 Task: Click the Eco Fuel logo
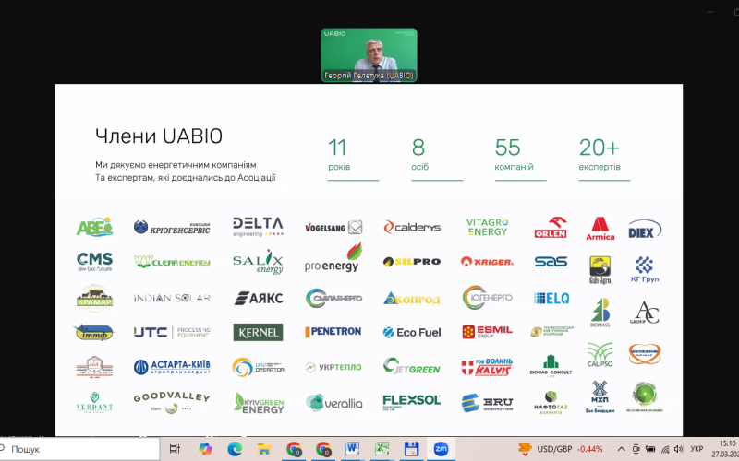412,332
